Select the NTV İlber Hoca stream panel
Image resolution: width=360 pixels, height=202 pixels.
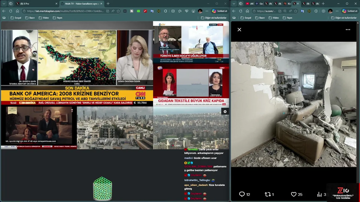(x=191, y=42)
